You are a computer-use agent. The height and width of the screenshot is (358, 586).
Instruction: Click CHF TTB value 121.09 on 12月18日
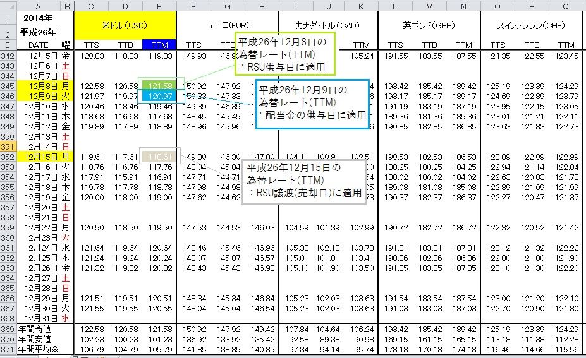pos(532,187)
